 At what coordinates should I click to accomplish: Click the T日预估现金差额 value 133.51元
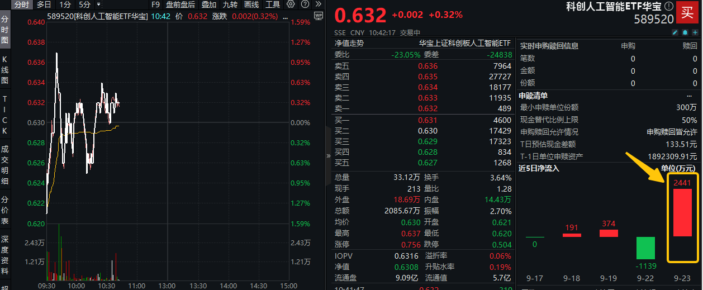click(x=681, y=144)
